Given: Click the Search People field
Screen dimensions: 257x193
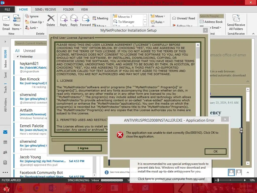Looking at the screenshot, I should click(x=212, y=16).
